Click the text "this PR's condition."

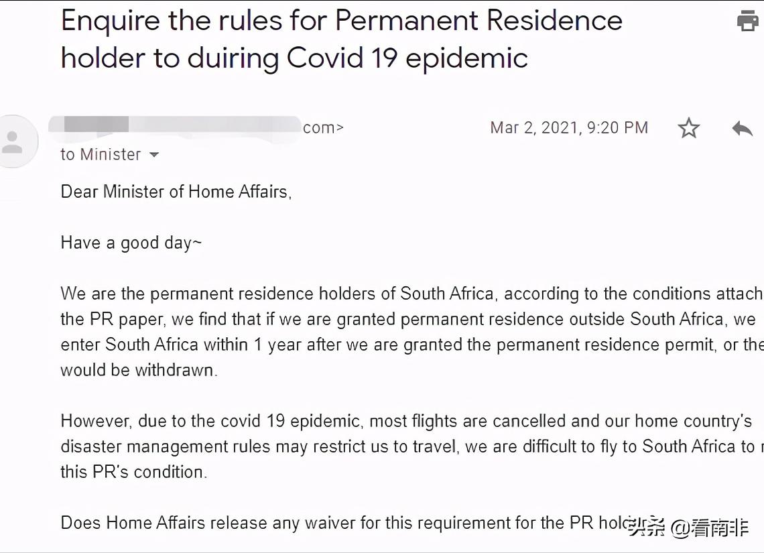point(133,472)
